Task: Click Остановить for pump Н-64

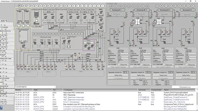Action: pyautogui.click(x=186, y=78)
